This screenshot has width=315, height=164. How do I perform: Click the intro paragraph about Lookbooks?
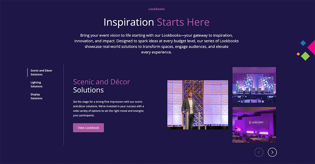[x=156, y=44]
